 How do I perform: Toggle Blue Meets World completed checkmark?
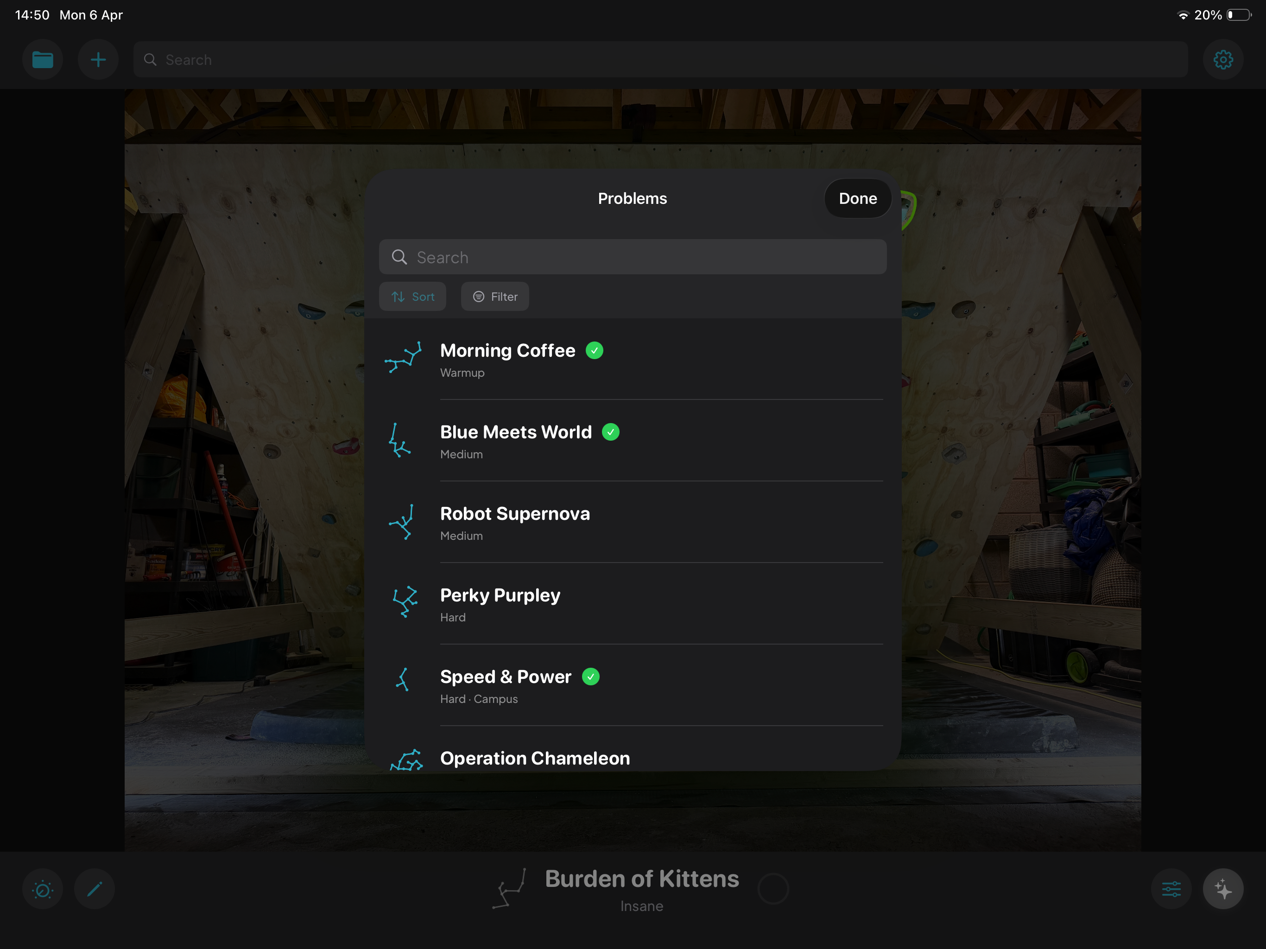611,432
